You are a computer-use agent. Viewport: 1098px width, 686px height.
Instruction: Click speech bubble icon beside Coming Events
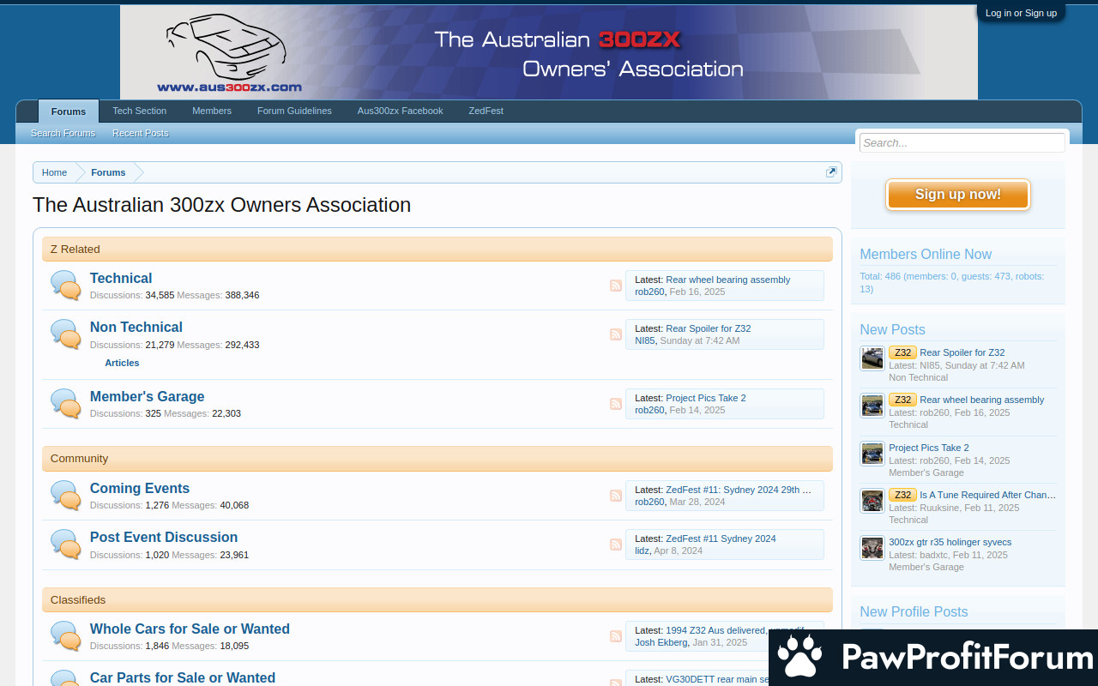click(66, 496)
